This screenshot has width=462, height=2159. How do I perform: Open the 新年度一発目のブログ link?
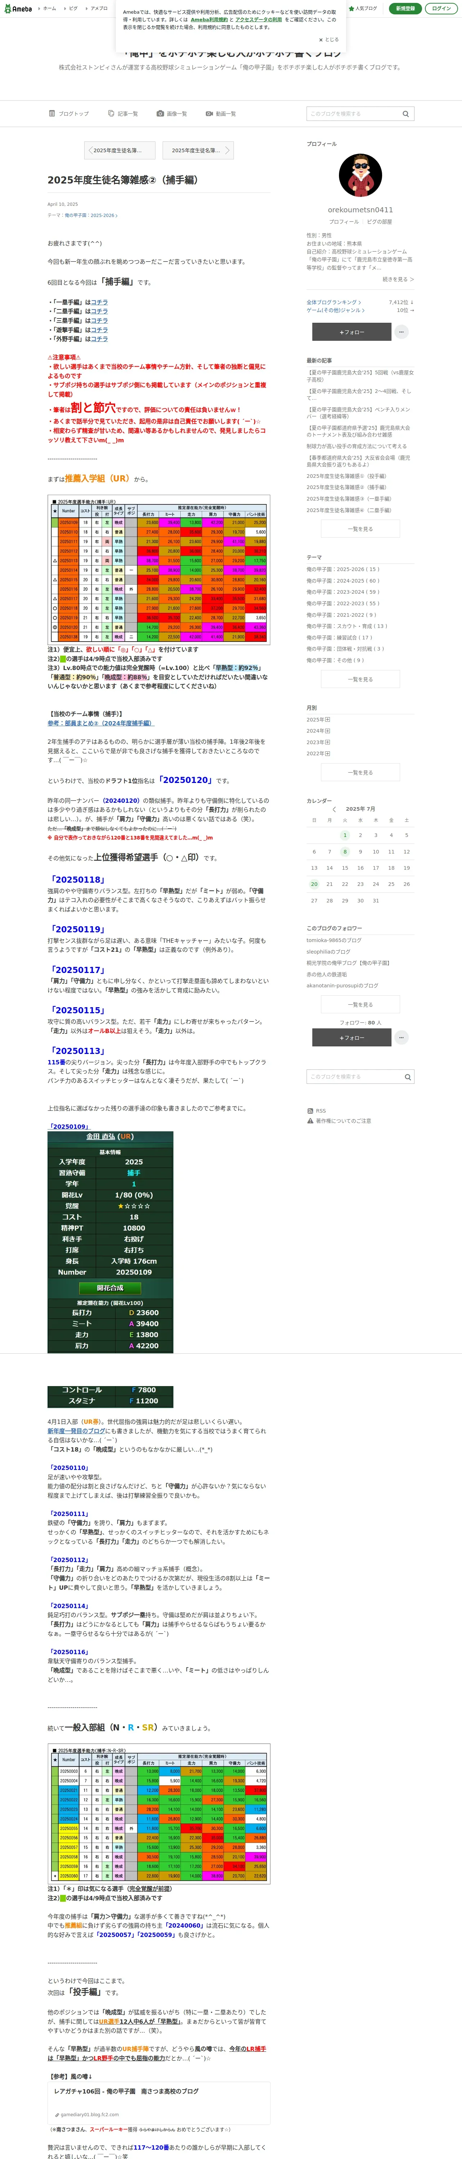point(76,1431)
